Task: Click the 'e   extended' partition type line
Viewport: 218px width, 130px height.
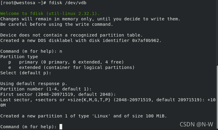Action: [x=71, y=68]
